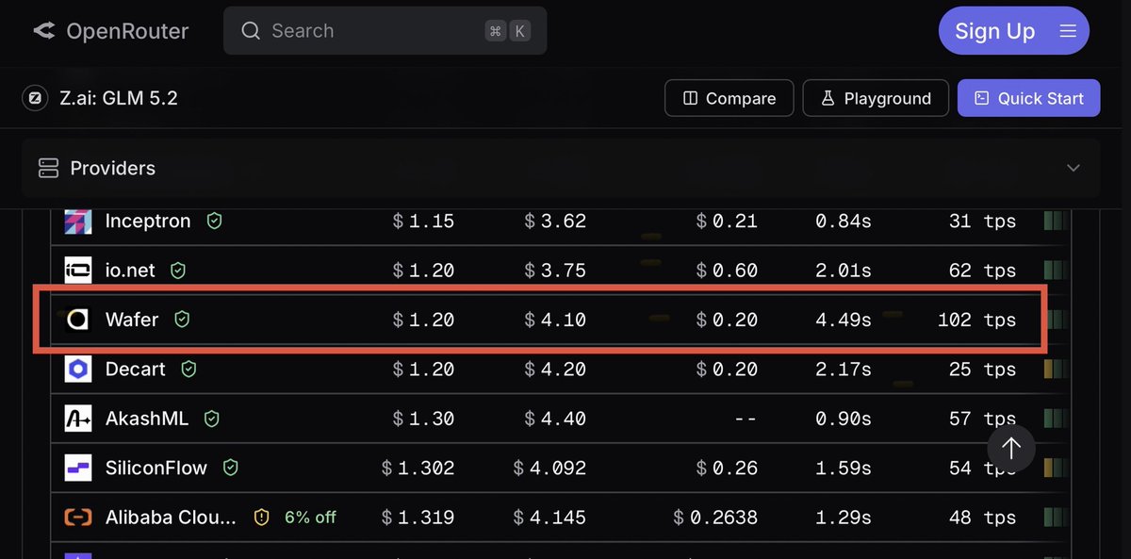
Task: Click the Inceptron $1.15 input price
Action: click(423, 222)
